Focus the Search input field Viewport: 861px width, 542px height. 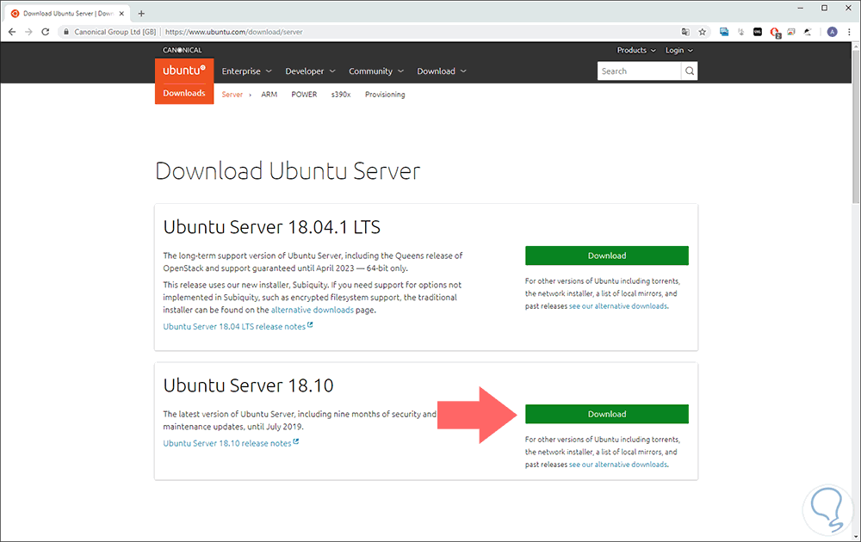pyautogui.click(x=639, y=71)
